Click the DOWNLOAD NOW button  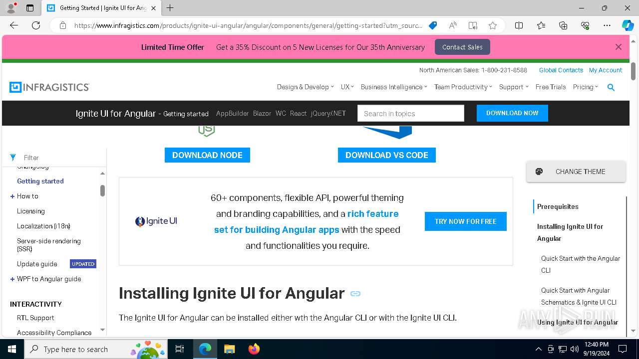pos(512,113)
